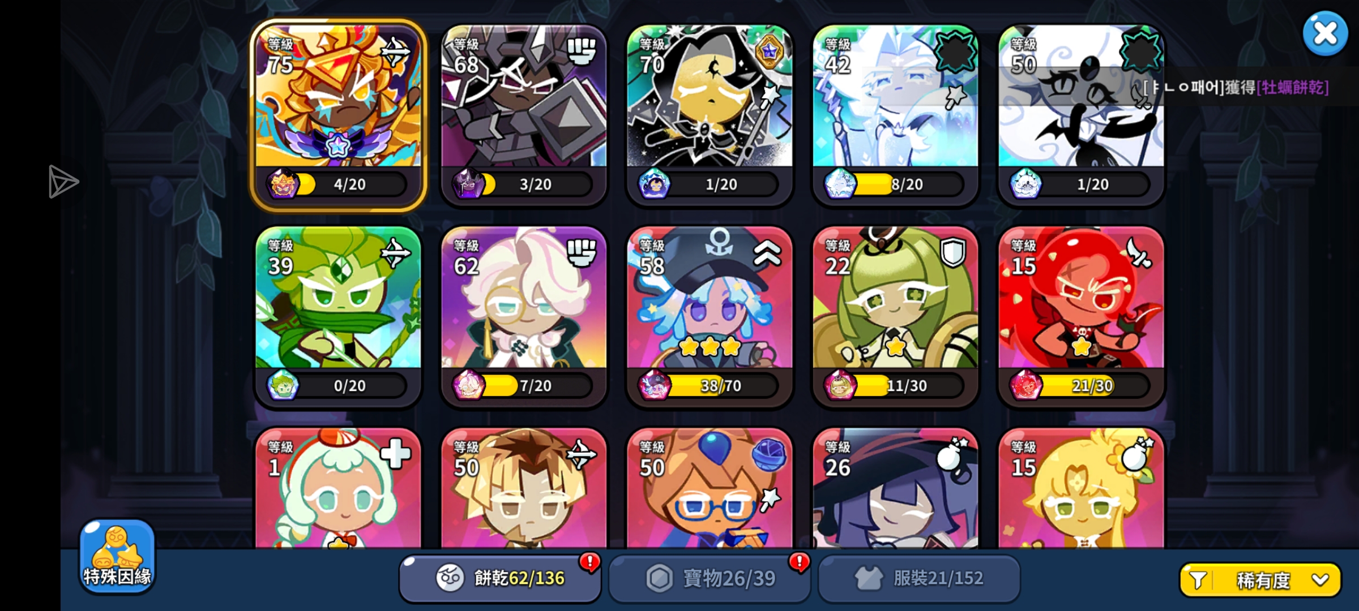Click the fist class icon on the level 68 cookie
The image size is (1359, 611).
(x=581, y=51)
